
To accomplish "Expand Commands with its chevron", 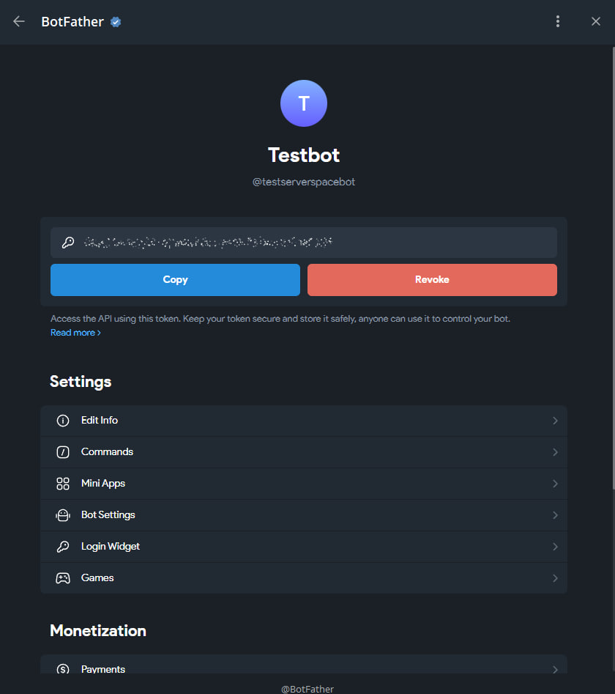I will click(555, 452).
